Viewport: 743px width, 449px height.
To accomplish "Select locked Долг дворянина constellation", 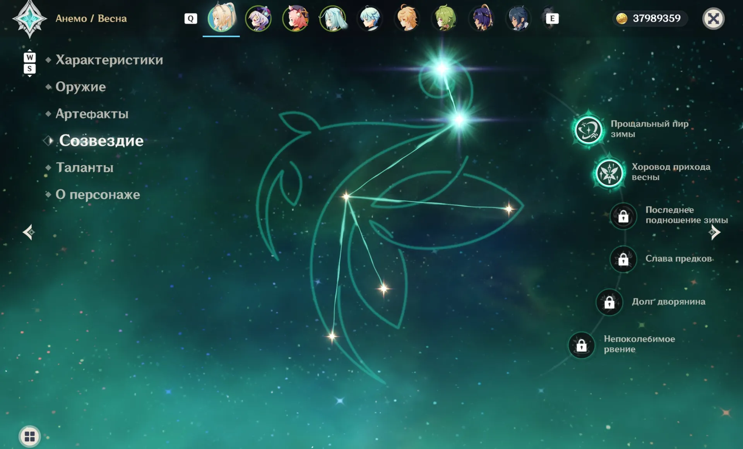I will [609, 302].
